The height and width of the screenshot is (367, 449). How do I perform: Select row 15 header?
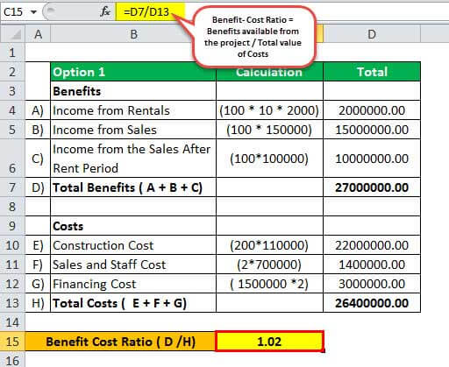(12, 342)
